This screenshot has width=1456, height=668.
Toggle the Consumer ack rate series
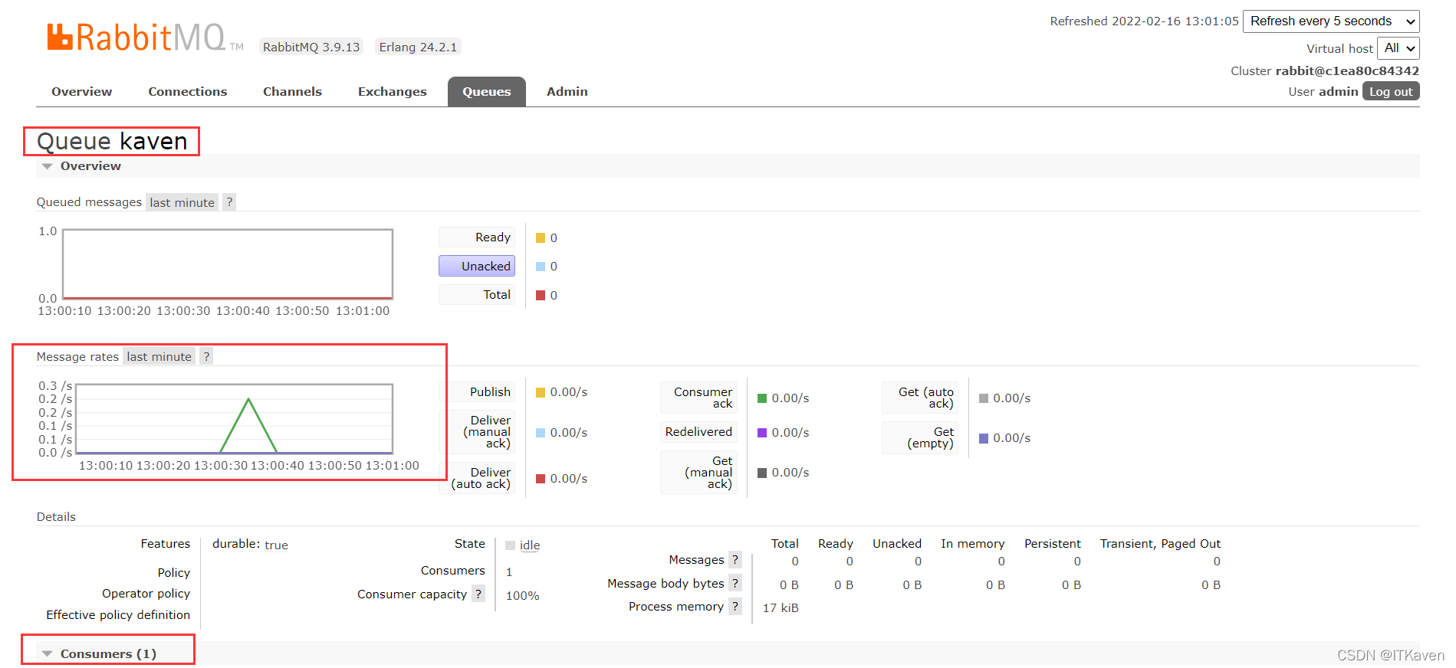click(698, 398)
